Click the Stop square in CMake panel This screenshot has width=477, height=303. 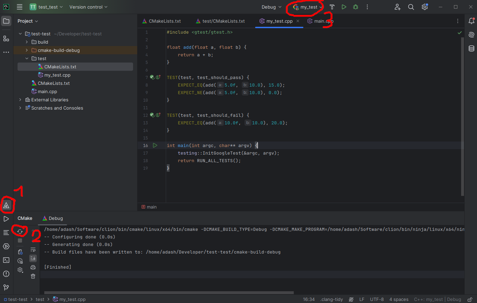pyautogui.click(x=20, y=240)
